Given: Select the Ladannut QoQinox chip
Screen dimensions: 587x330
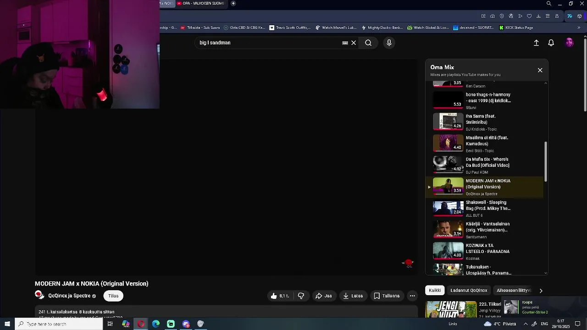Looking at the screenshot, I should 469,290.
